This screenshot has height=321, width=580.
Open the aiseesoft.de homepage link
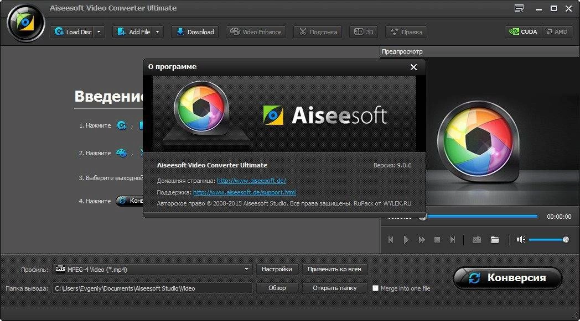251,181
